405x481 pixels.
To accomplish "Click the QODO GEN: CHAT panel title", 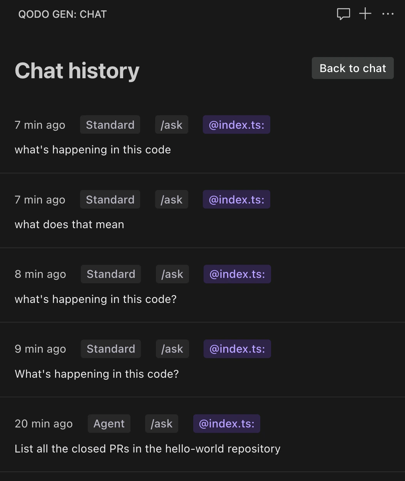I will [62, 14].
